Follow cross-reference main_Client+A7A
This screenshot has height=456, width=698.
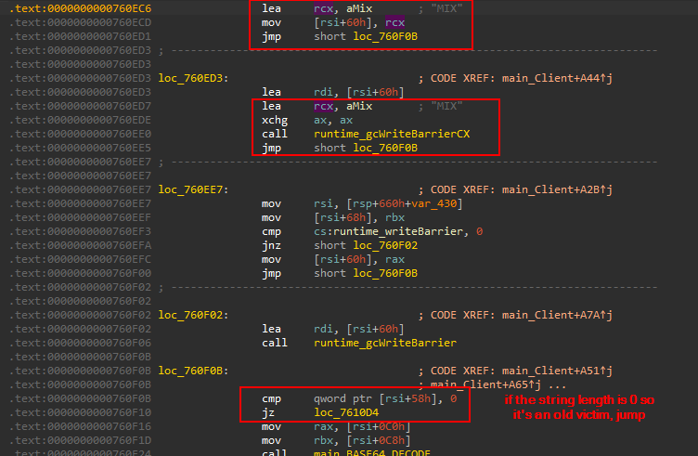point(557,315)
